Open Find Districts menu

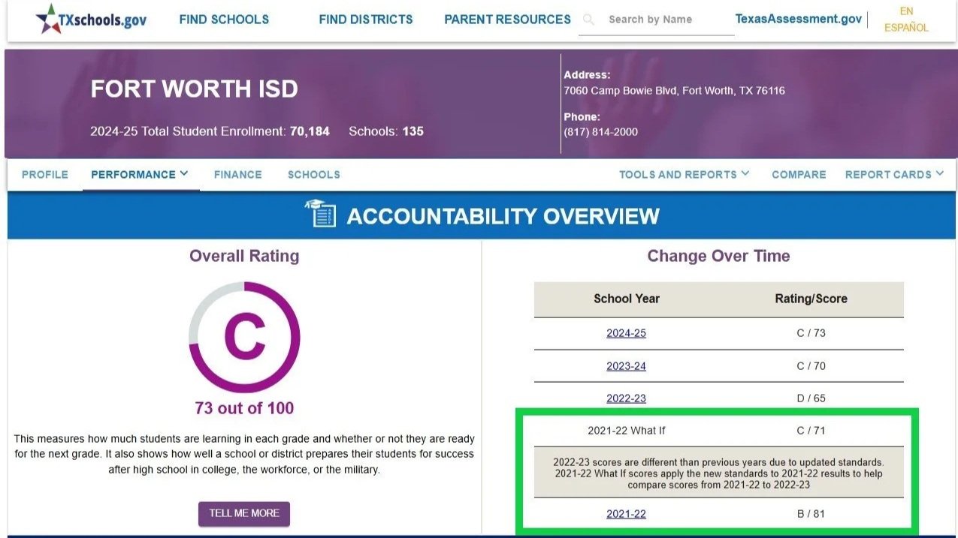pyautogui.click(x=366, y=20)
